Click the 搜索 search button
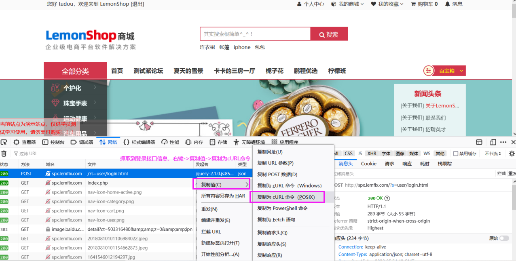516x261 pixels. [x=329, y=34]
